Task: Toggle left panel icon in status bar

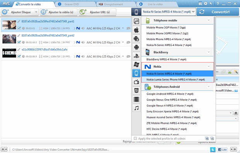Action: point(4,149)
